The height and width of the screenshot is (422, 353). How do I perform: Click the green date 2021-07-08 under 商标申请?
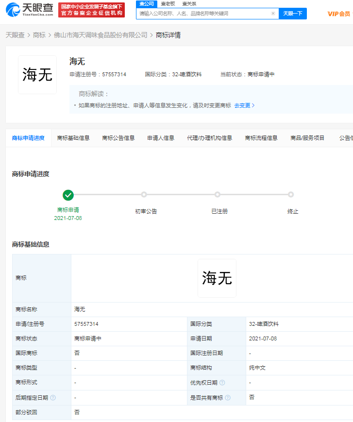coord(68,218)
